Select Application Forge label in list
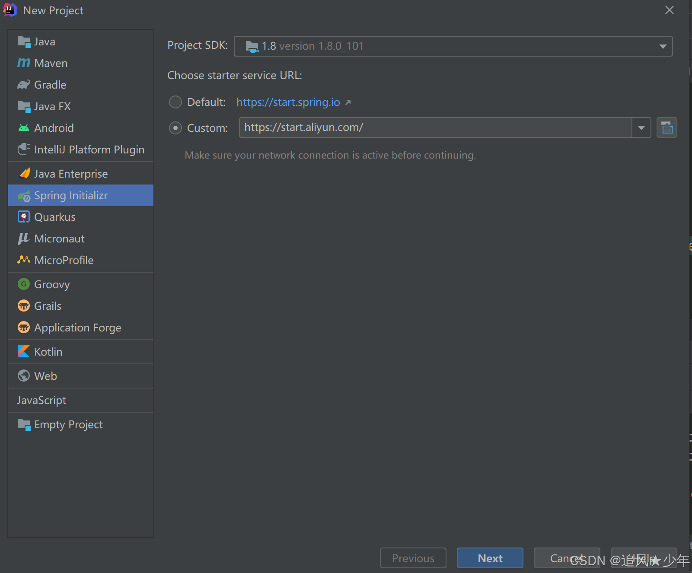The image size is (692, 573). [x=78, y=328]
